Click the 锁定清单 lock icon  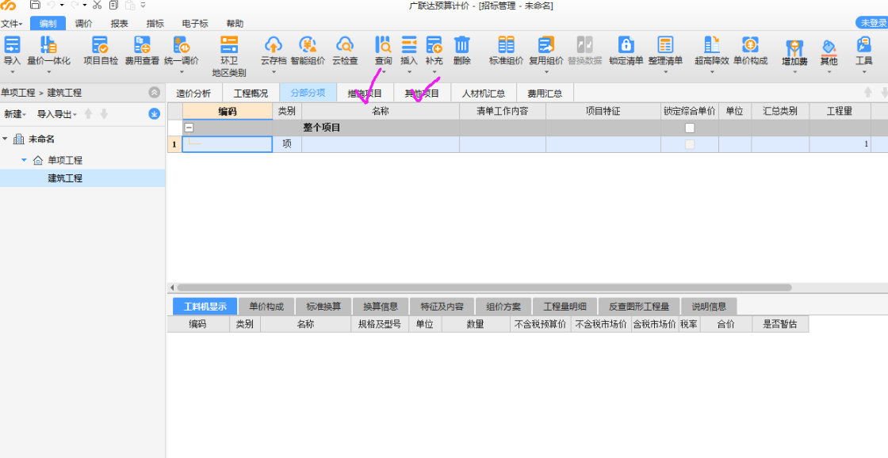(x=626, y=44)
